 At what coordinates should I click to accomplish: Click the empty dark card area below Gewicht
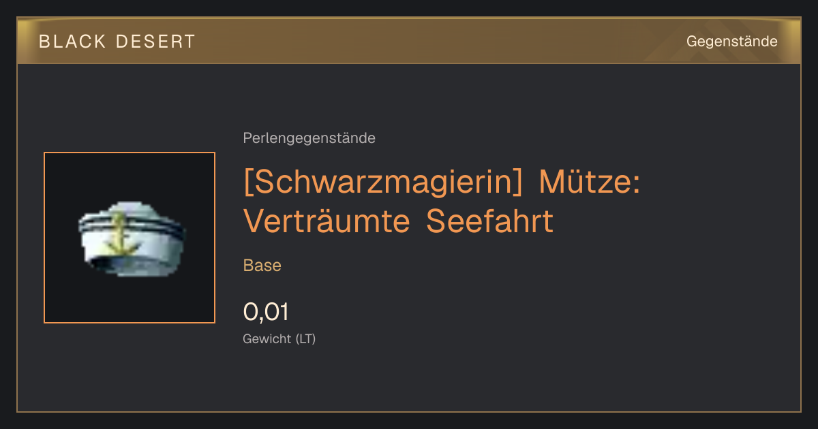[x=409, y=381]
